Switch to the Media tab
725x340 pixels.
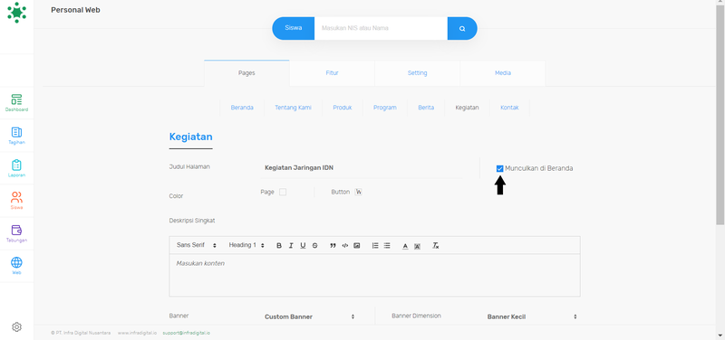coord(503,73)
